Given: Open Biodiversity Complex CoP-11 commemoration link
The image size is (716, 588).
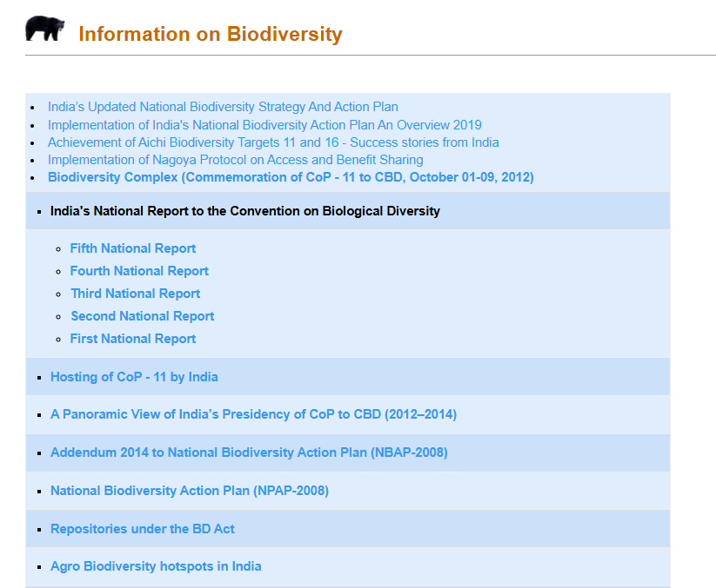Looking at the screenshot, I should coord(291,177).
